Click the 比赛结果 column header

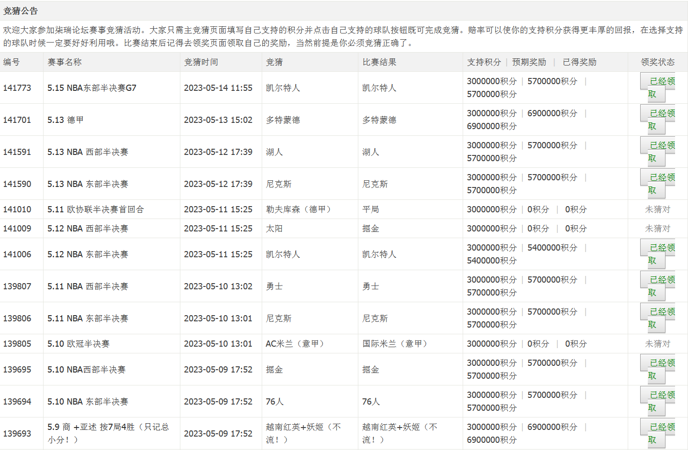tap(379, 62)
